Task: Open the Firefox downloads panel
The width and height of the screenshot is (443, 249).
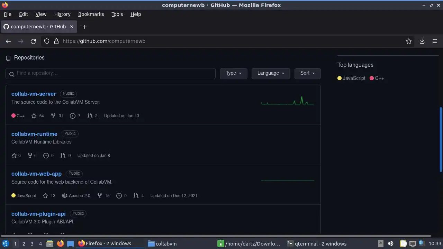Action: tap(422, 41)
